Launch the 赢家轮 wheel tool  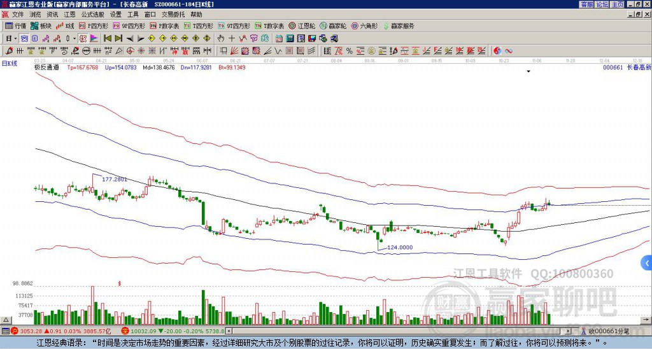(333, 25)
